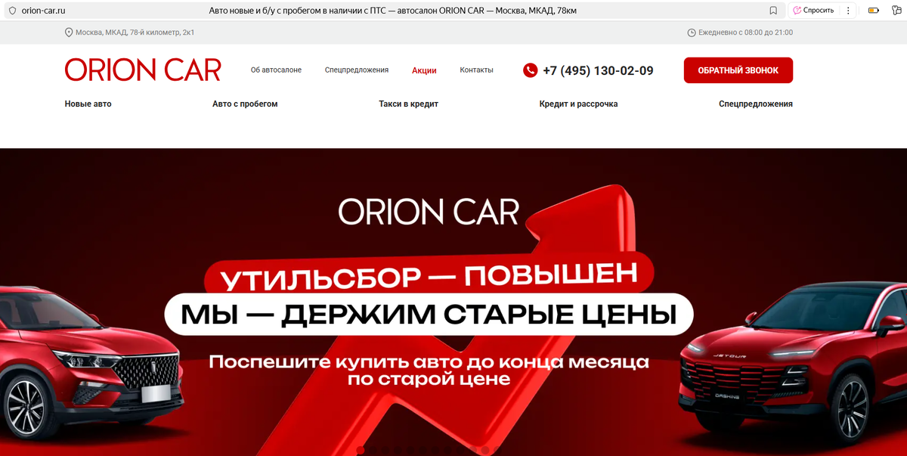This screenshot has height=456, width=907.
Task: Open the three-dot menu beside Спросить
Action: tap(849, 11)
